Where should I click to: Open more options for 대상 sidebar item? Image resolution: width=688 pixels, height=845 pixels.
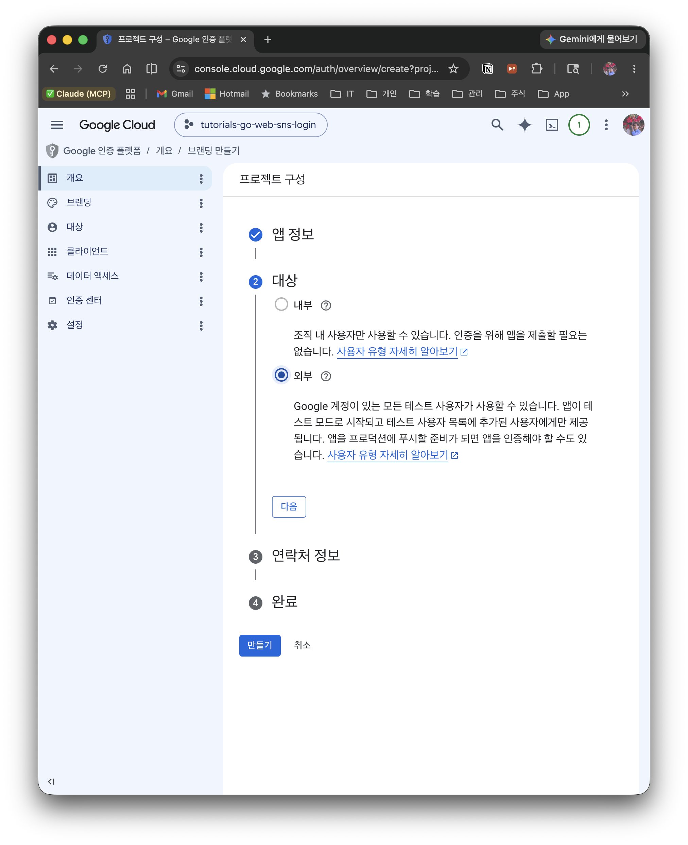click(201, 228)
